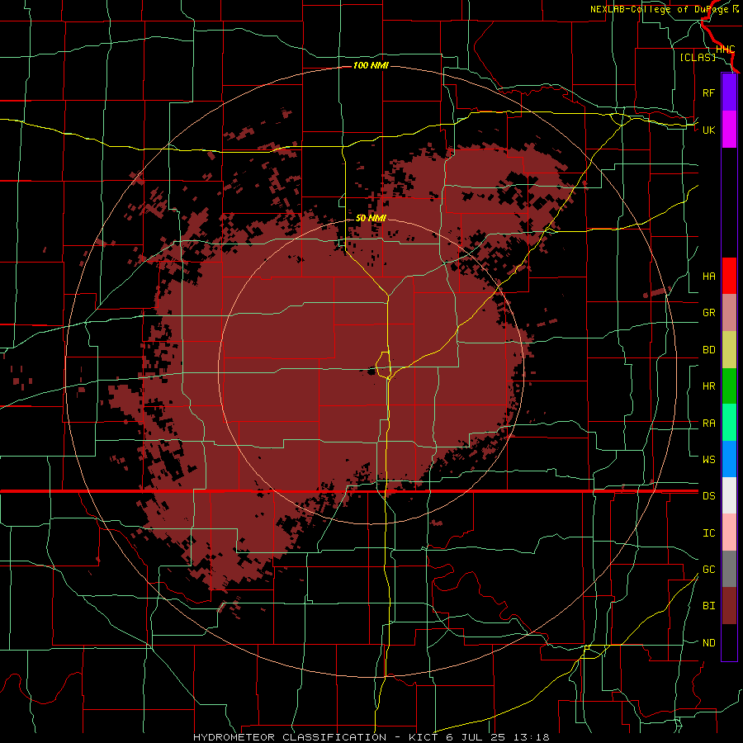Click the 'NEXLAB-College of DuPage' credit text
Image resolution: width=743 pixels, height=743 pixels.
point(660,9)
